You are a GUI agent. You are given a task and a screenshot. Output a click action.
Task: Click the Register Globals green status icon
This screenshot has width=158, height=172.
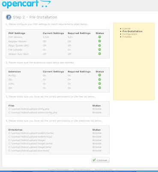100,41
